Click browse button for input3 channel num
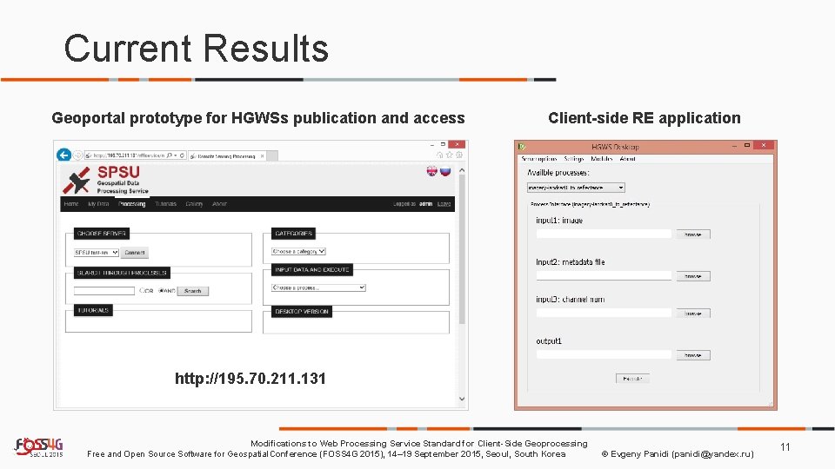Viewport: 835px width, 469px height. coord(693,314)
